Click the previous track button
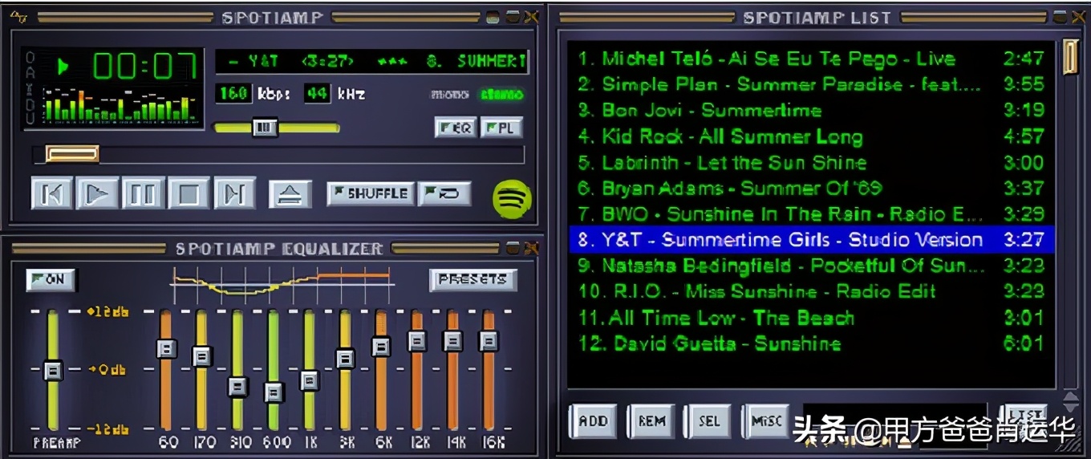The width and height of the screenshot is (1091, 459). point(51,193)
